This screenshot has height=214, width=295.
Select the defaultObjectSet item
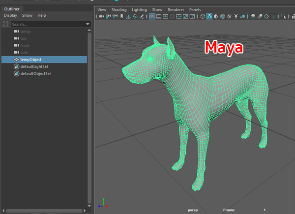(x=35, y=74)
